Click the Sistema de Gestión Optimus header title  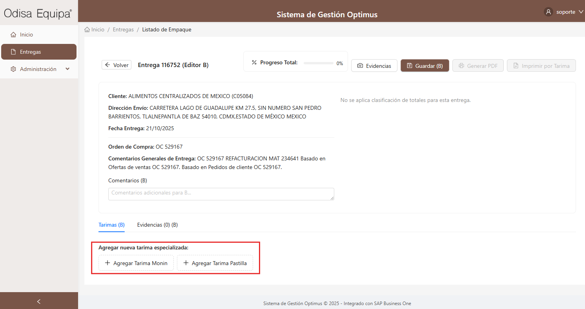pos(327,15)
